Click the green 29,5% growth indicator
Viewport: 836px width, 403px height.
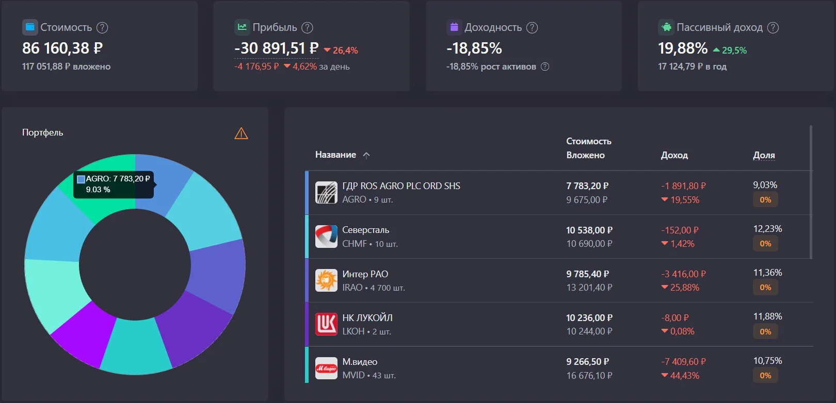(730, 51)
